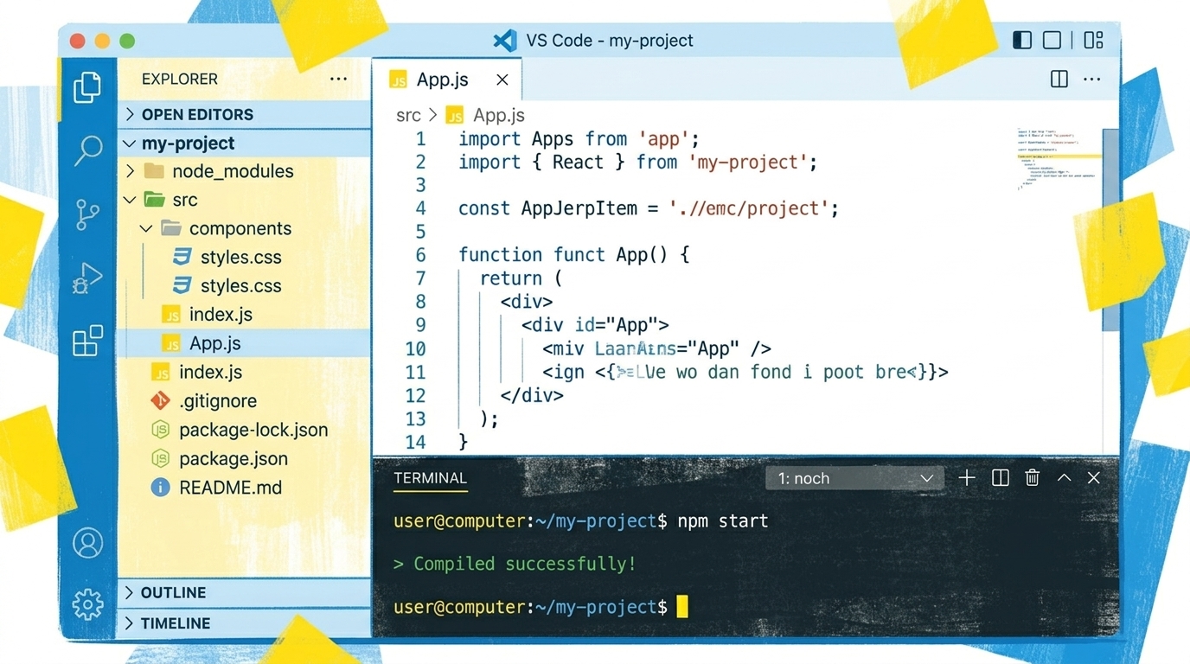1190x664 pixels.
Task: Open README.md in the file explorer
Action: pyautogui.click(x=230, y=488)
